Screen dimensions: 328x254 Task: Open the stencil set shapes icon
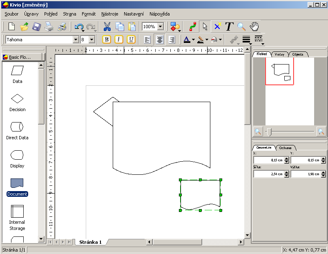(x=175, y=27)
